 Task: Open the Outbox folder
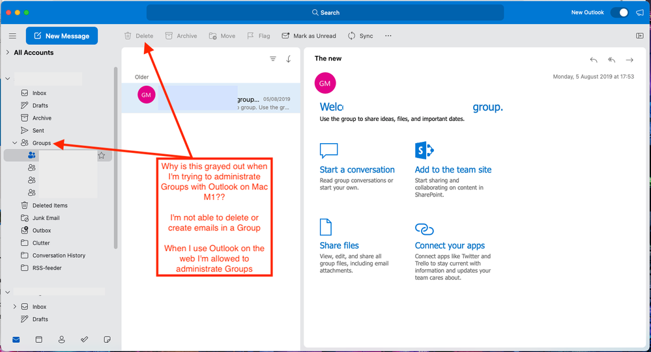point(42,230)
